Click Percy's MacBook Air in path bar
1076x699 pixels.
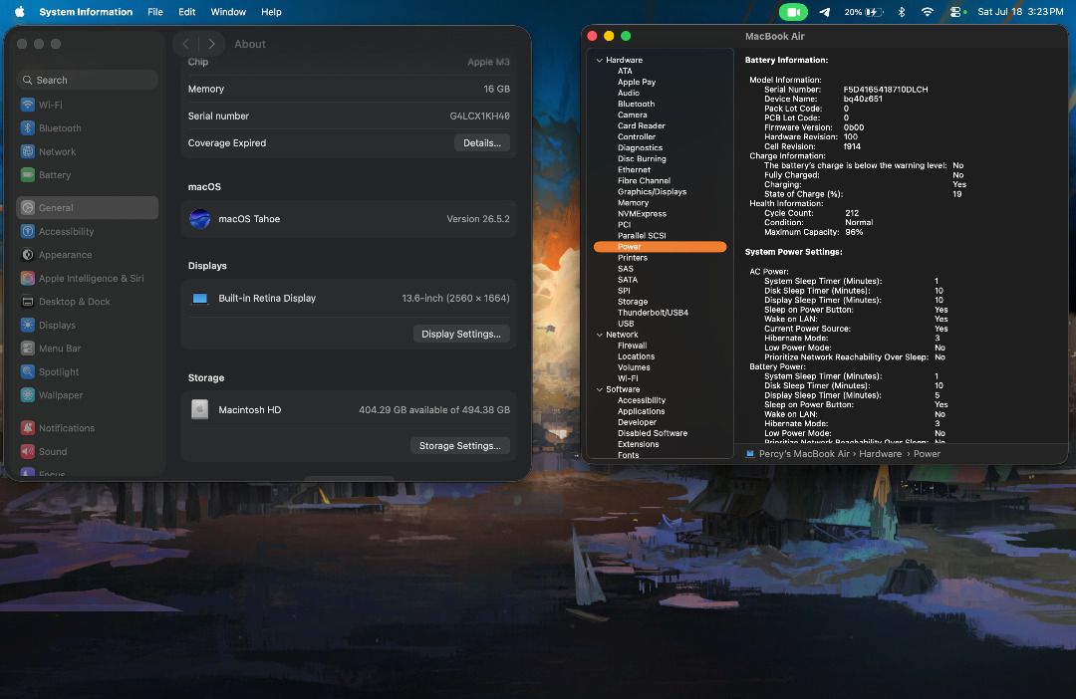(x=804, y=454)
